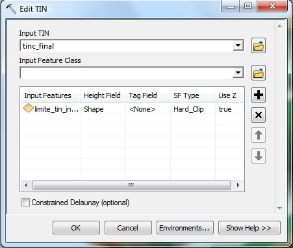Screen dimensions: 293x248
Task: Remove selected row with X icon
Action: click(259, 115)
